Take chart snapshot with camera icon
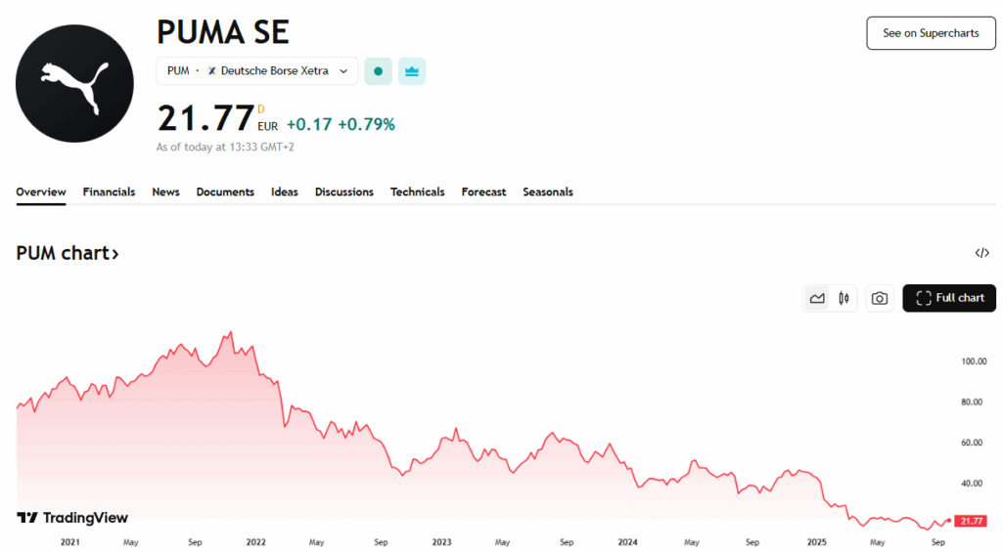The height and width of the screenshot is (553, 1002). point(880,298)
